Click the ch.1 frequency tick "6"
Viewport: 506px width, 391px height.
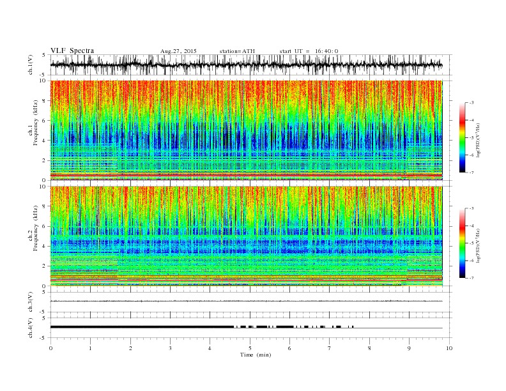coord(45,121)
